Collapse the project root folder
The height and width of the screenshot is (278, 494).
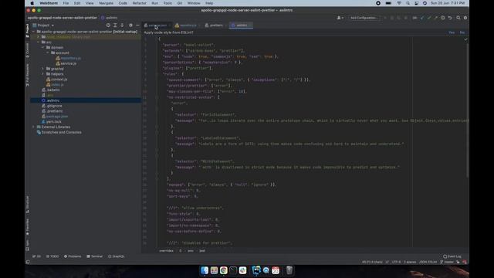tap(33, 32)
